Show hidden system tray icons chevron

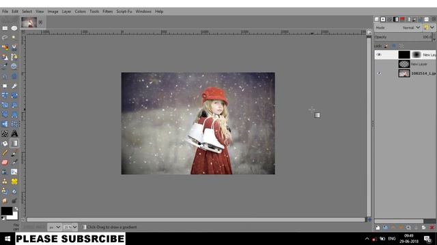(367, 239)
